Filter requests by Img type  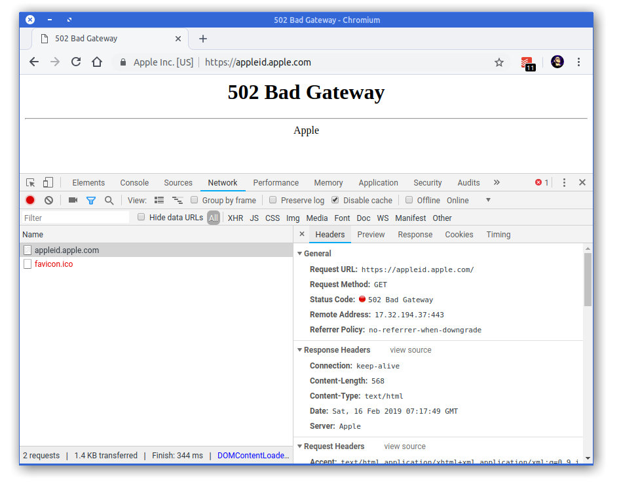[293, 218]
